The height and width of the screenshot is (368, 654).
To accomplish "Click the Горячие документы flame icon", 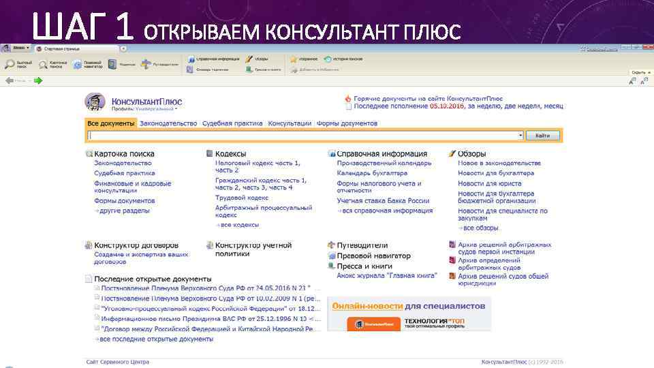I will [348, 99].
